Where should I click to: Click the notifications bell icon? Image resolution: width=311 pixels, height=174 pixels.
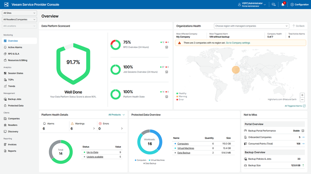283,4
